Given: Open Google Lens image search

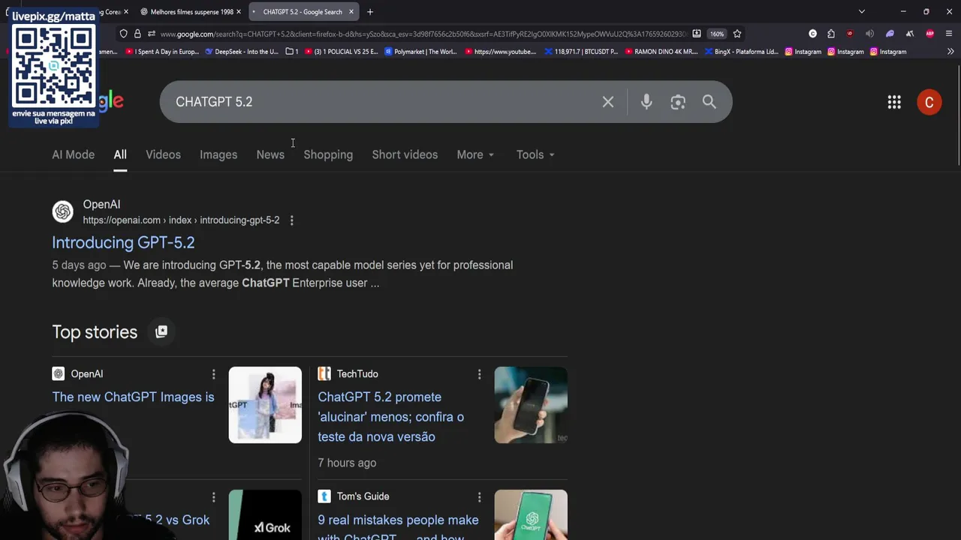Looking at the screenshot, I should tap(678, 102).
